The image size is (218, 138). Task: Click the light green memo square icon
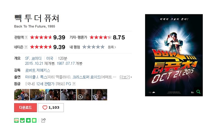(34, 120)
